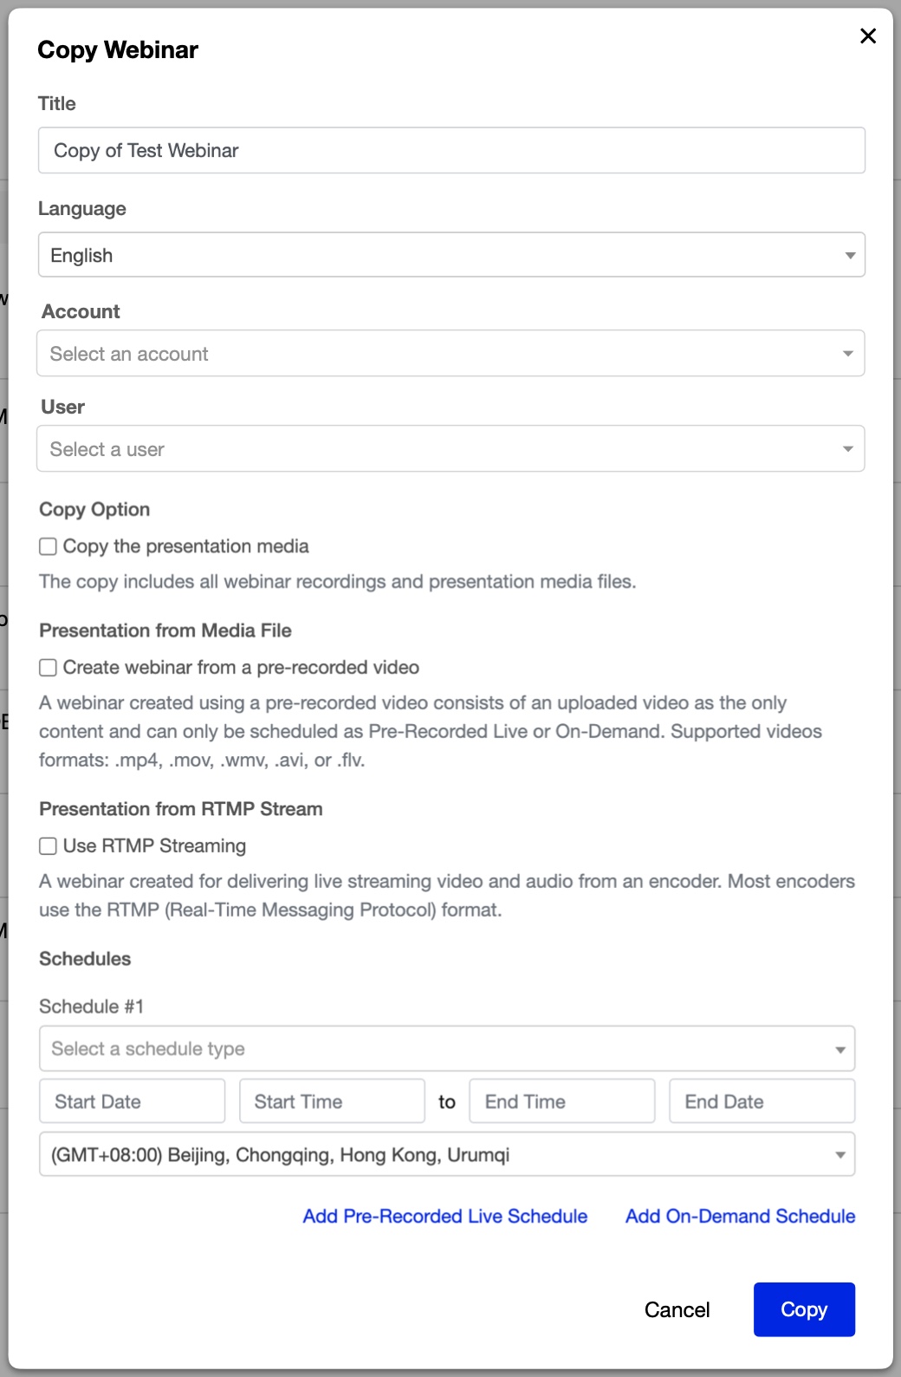The width and height of the screenshot is (901, 1377).
Task: Click the End Date field
Action: pyautogui.click(x=762, y=1101)
